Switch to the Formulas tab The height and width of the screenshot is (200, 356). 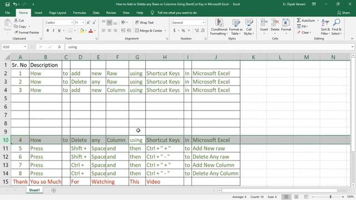coord(80,13)
